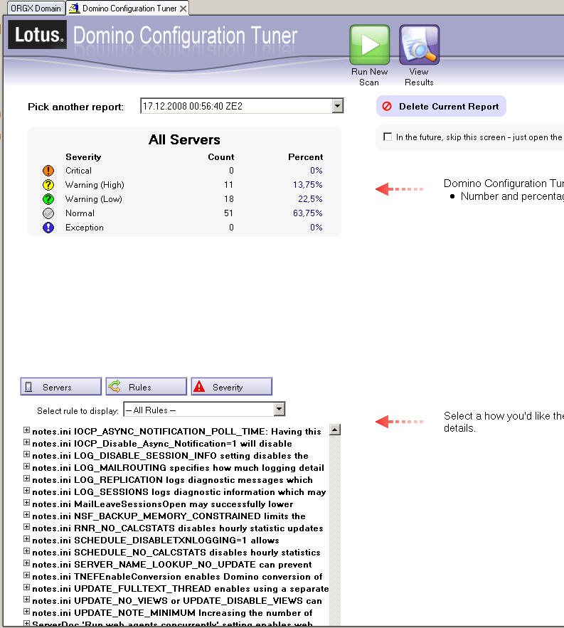
Task: Enable 'In the future, skip this screen' checkbox
Action: click(x=388, y=137)
